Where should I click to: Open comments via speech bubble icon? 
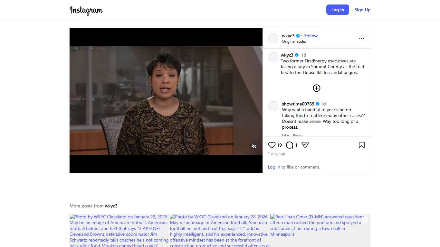click(x=290, y=145)
